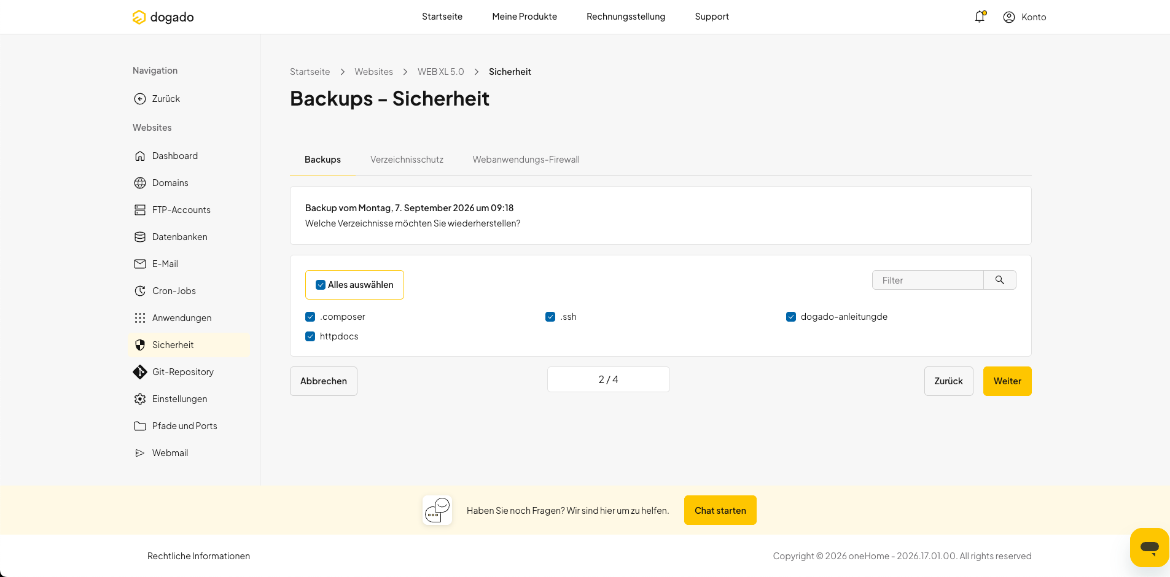This screenshot has height=577, width=1170.
Task: Toggle the httpdocs directory checkbox
Action: pyautogui.click(x=310, y=336)
